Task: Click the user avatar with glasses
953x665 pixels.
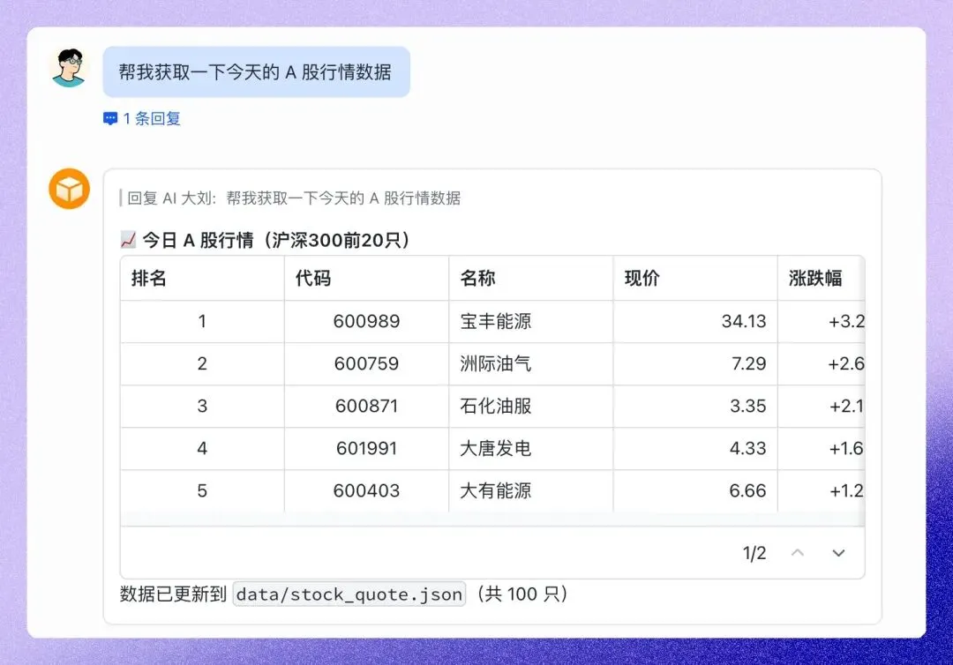Action: tap(69, 67)
